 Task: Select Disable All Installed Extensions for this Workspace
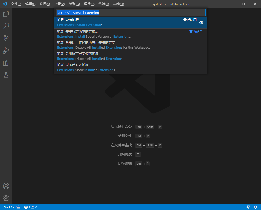(x=131, y=45)
